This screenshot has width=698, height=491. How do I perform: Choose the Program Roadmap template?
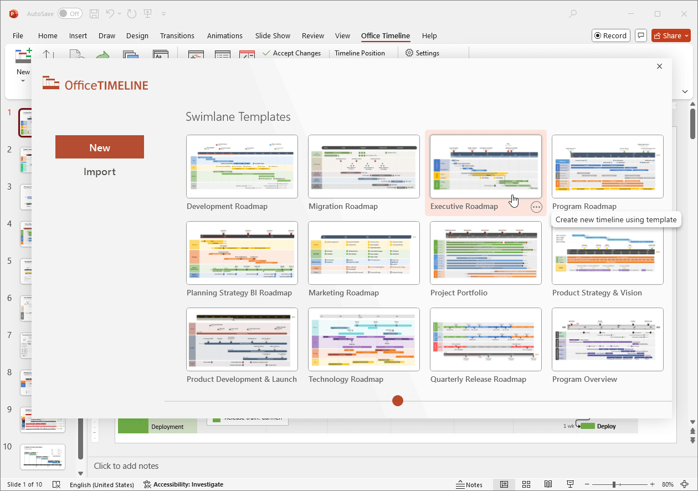[x=608, y=167]
